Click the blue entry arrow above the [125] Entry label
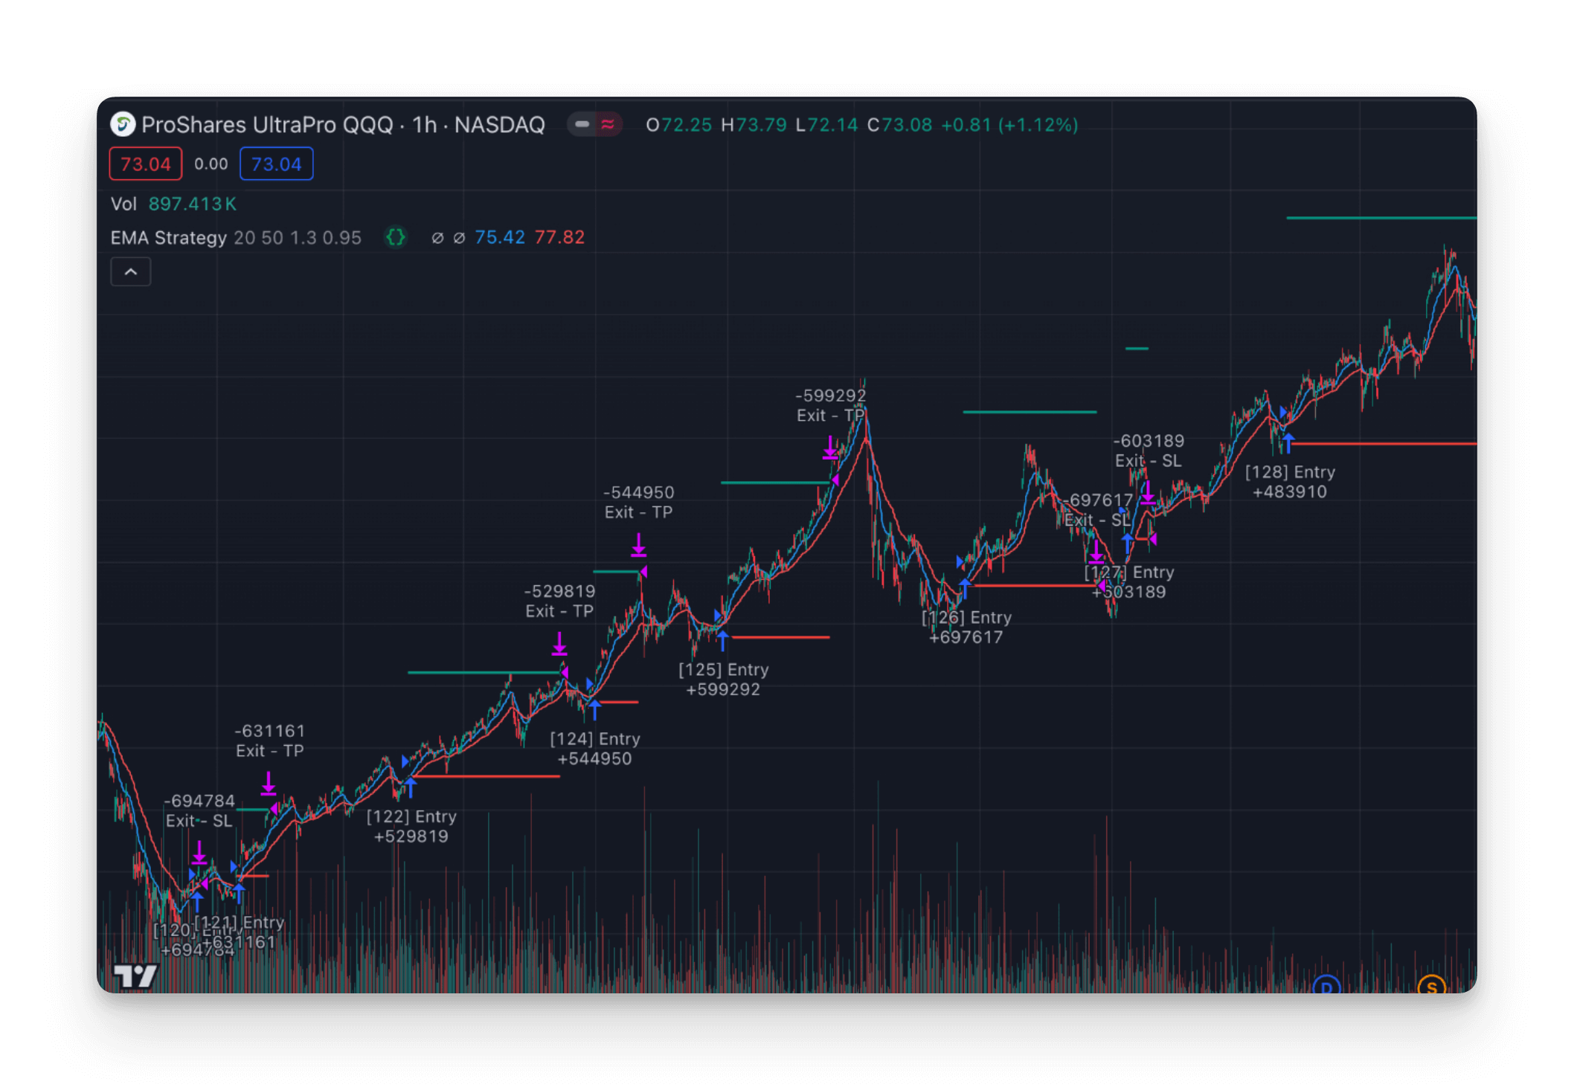The width and height of the screenshot is (1574, 1090). pos(722,640)
